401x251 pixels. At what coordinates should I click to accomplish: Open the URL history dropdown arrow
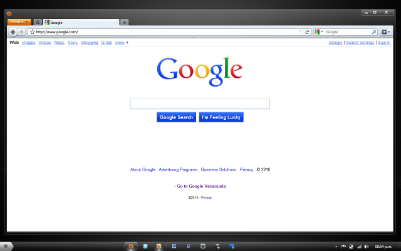[300, 32]
